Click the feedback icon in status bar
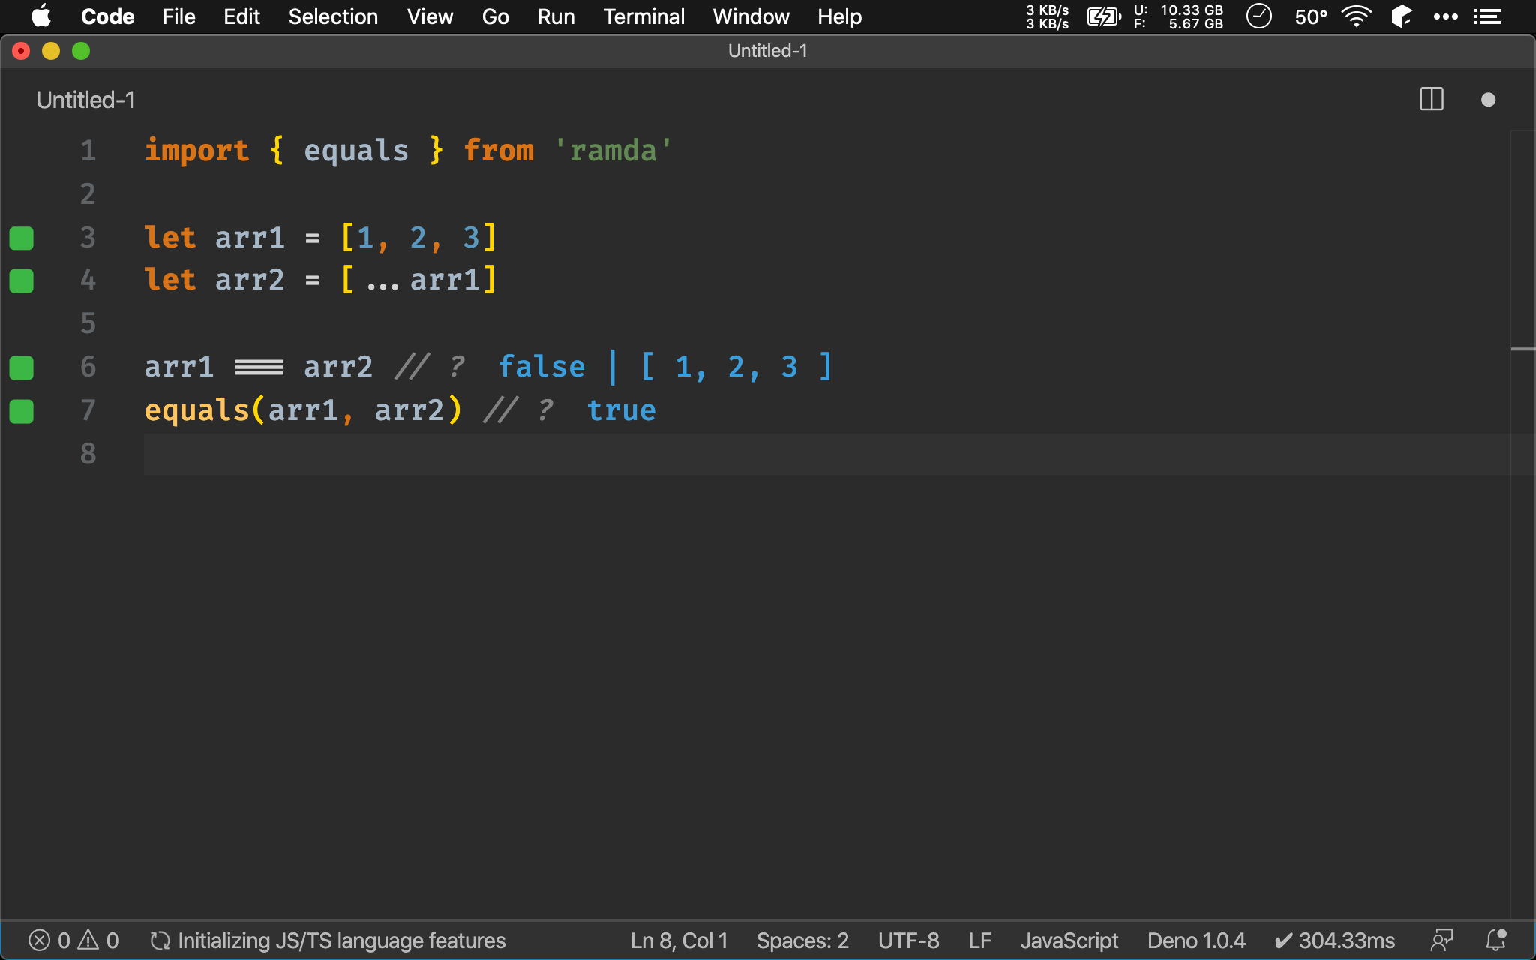This screenshot has width=1536, height=960. tap(1441, 940)
